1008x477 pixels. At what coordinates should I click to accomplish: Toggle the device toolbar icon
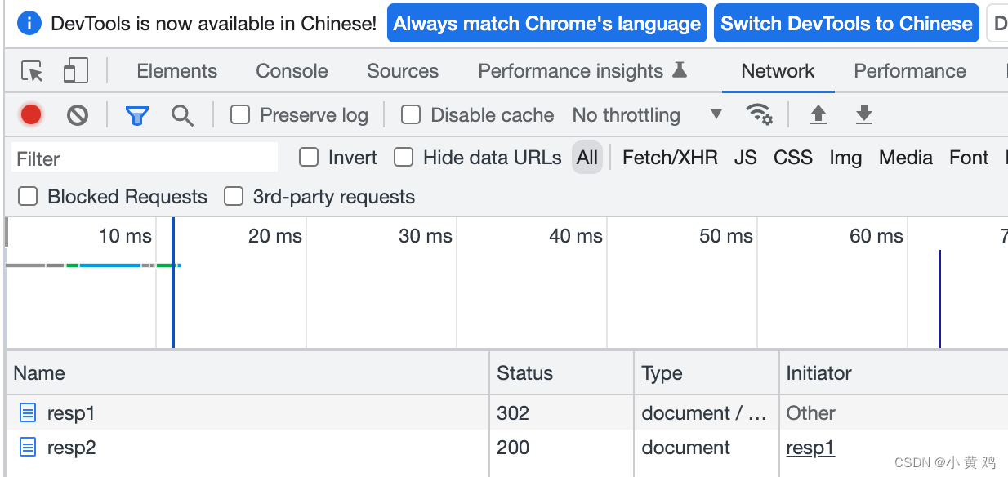[x=75, y=72]
